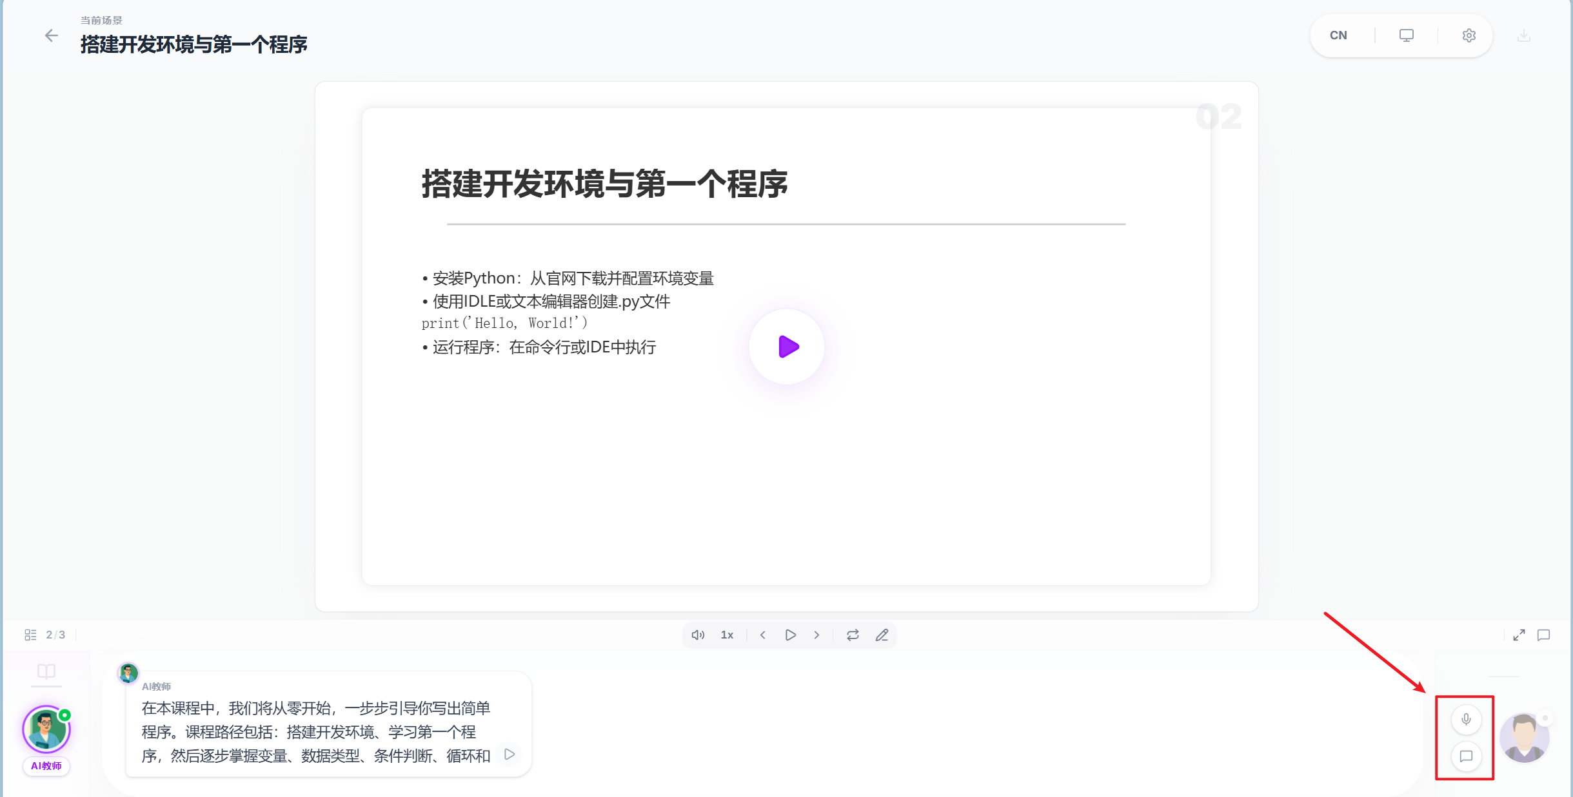Switch language from CN
This screenshot has width=1573, height=797.
(1338, 35)
